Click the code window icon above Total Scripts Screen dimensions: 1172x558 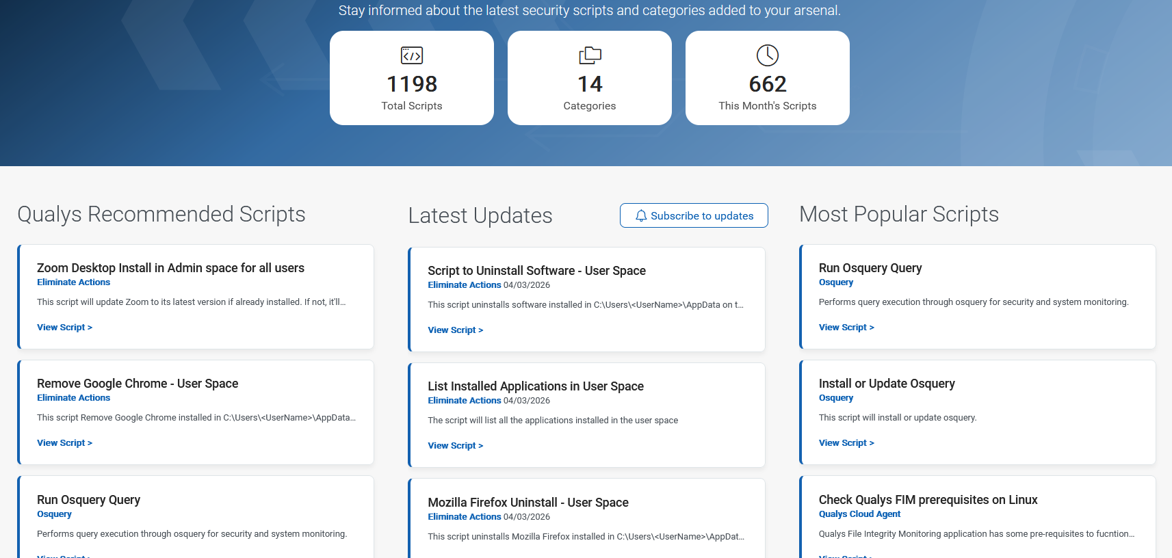click(x=412, y=55)
